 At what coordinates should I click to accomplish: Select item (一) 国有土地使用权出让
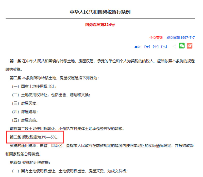tap(34, 86)
